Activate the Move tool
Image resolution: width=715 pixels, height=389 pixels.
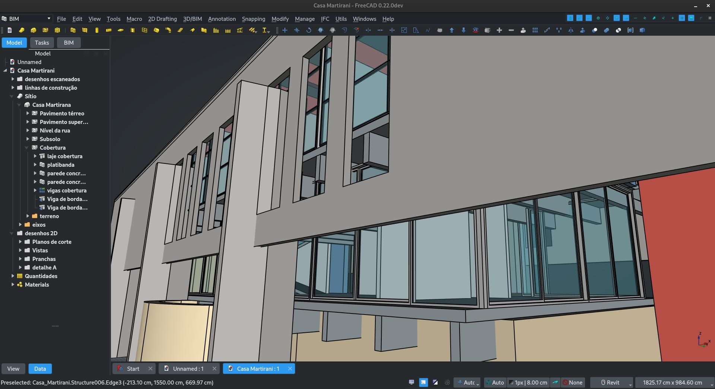coord(285,30)
